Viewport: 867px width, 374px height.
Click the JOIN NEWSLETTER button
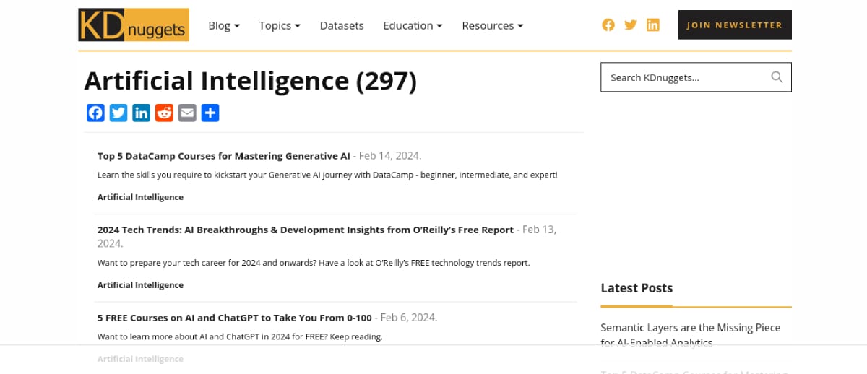(x=735, y=25)
